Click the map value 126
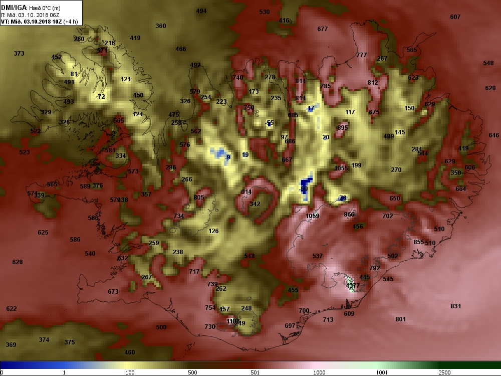This screenshot has width=501, height=376. point(213,231)
